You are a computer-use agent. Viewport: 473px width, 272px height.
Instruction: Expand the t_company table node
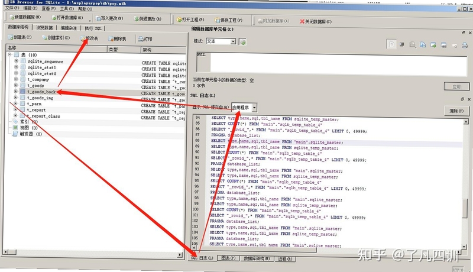pos(16,79)
